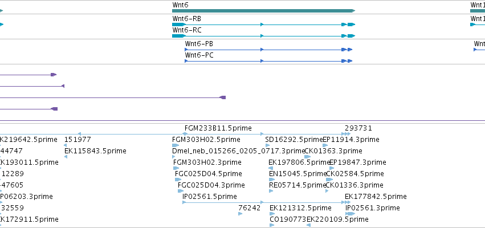This screenshot has width=485, height=228.
Task: Select the RE05714.5prime label
Action: [298, 185]
